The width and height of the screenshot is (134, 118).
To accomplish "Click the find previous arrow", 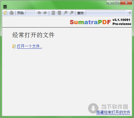I will pyautogui.click(x=129, y=13).
